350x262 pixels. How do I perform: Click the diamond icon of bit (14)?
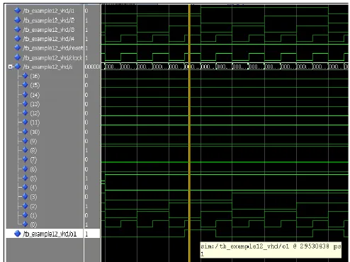26,94
